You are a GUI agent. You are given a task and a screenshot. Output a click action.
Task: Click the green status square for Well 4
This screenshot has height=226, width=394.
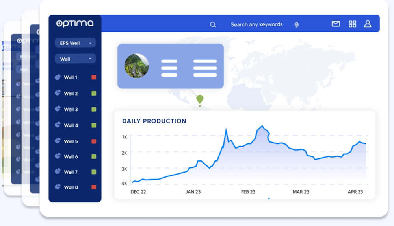(94, 125)
